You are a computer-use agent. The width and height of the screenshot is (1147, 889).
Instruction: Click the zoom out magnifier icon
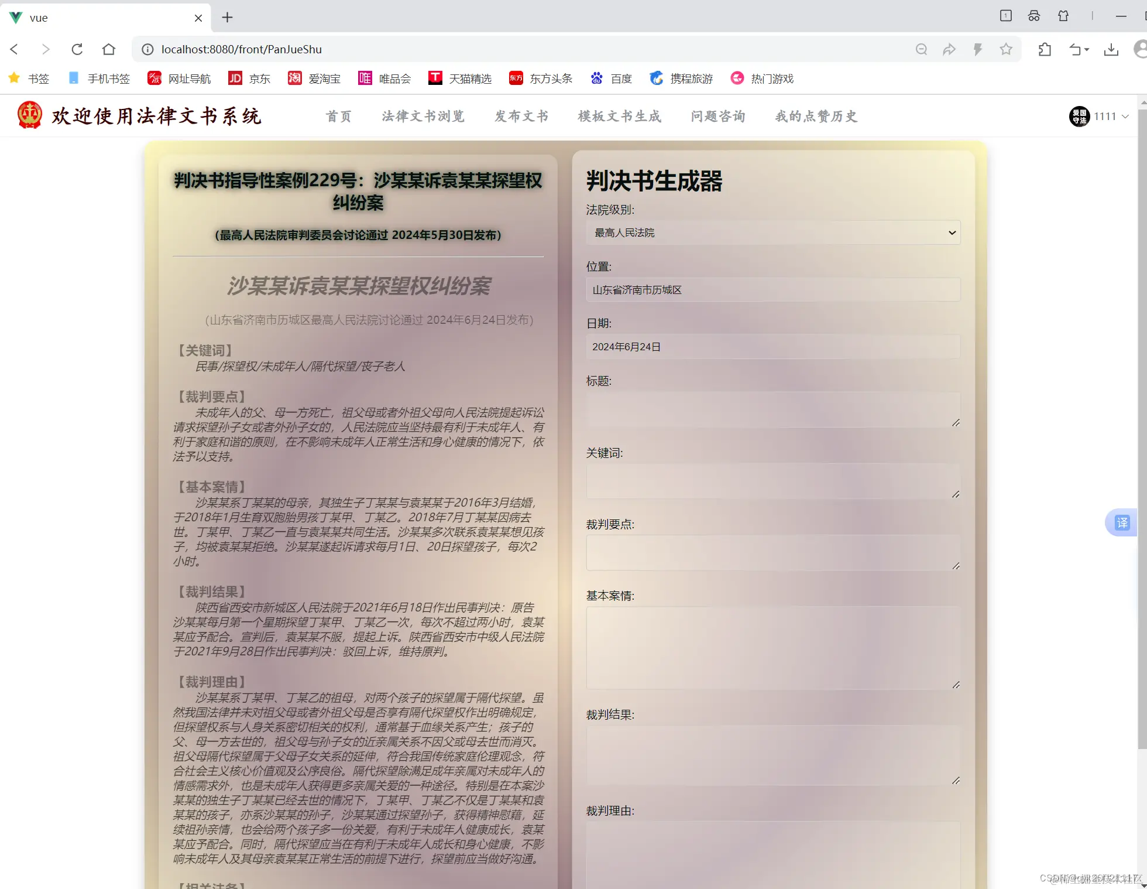pos(921,49)
